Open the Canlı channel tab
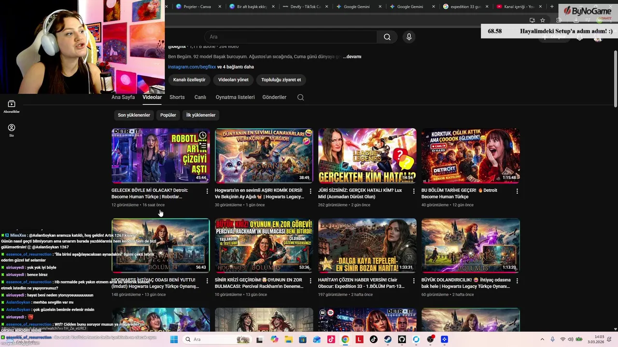The image size is (618, 347). [200, 97]
